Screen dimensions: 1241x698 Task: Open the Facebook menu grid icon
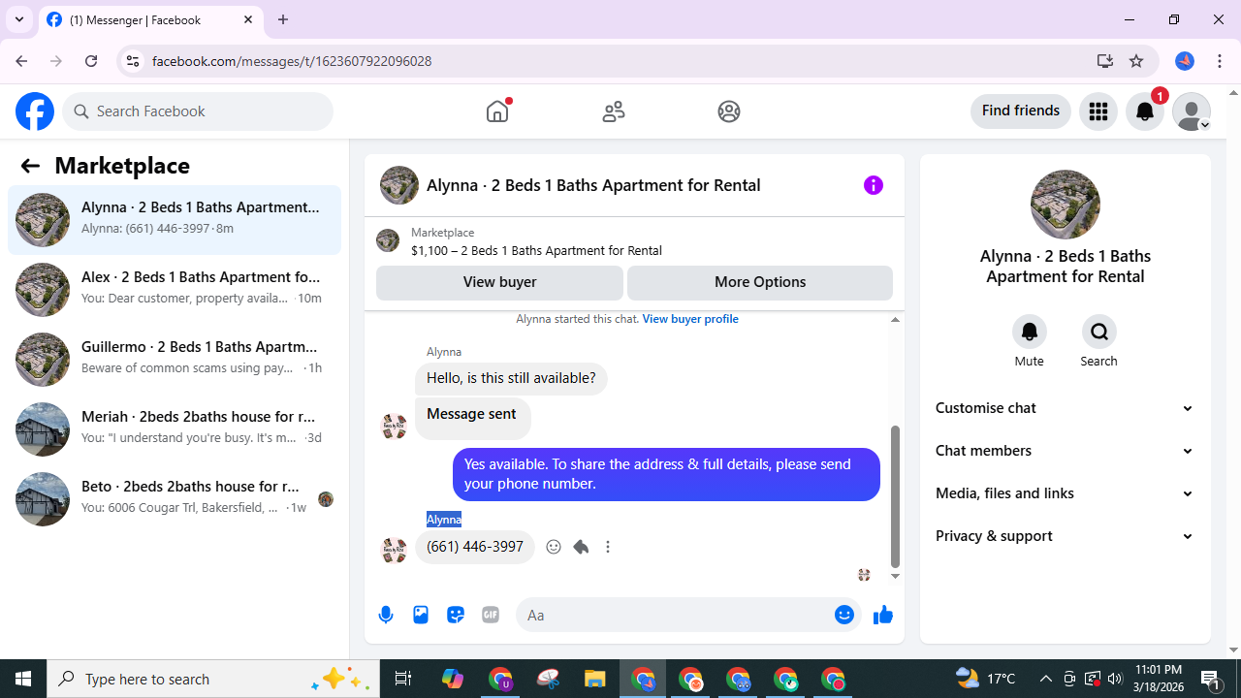[x=1098, y=111]
